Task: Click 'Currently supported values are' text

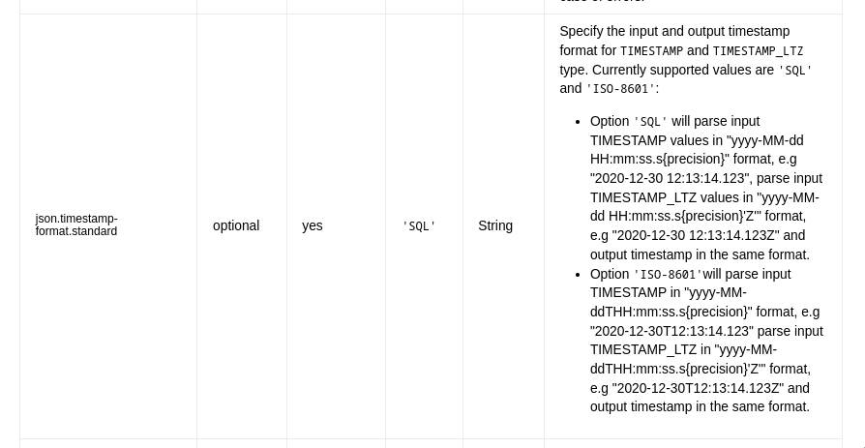Action: (683, 70)
